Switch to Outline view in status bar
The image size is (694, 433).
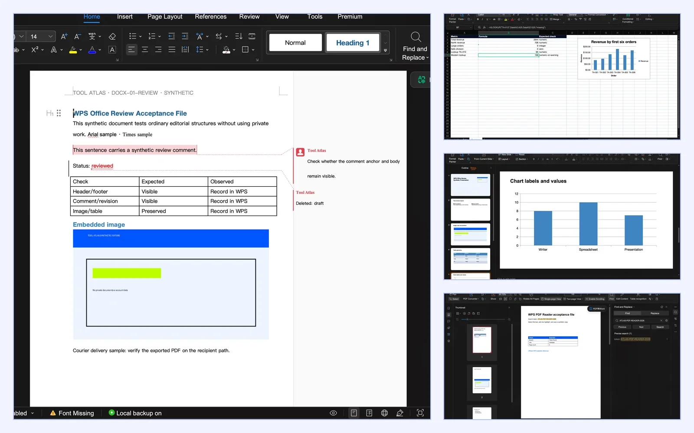click(369, 413)
